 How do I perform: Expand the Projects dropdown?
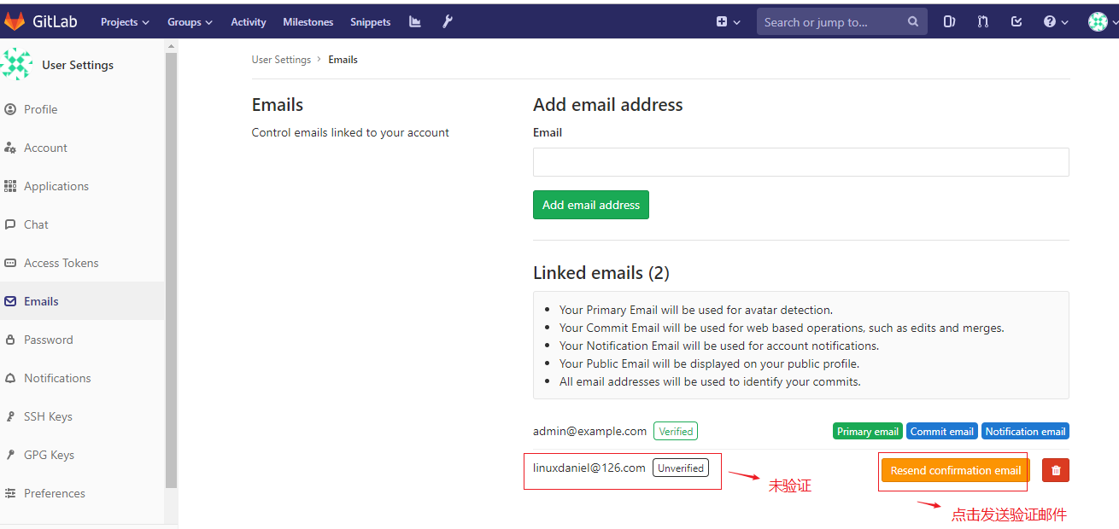125,22
